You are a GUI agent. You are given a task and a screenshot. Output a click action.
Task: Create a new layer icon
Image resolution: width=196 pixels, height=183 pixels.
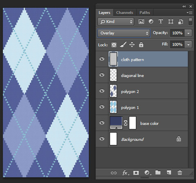pos(169,172)
